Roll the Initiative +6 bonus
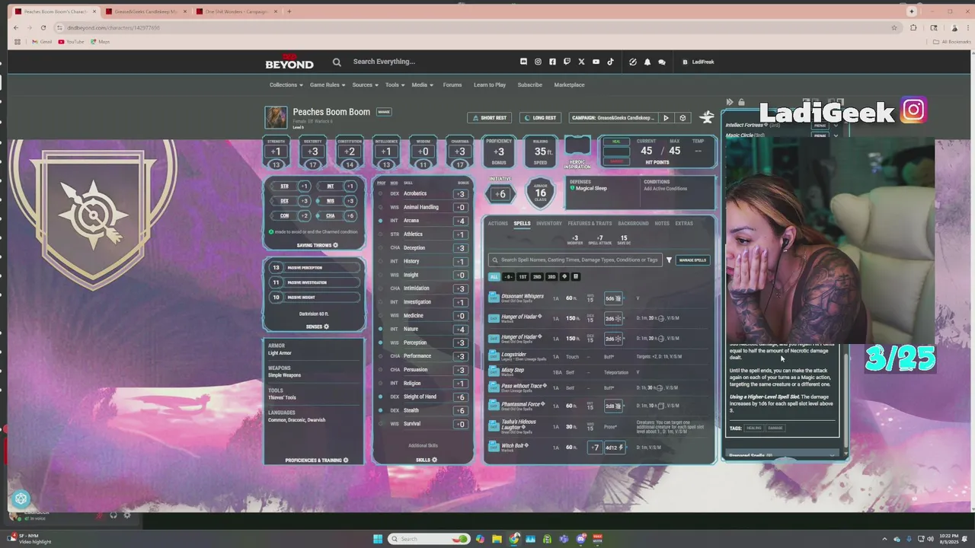 [500, 194]
